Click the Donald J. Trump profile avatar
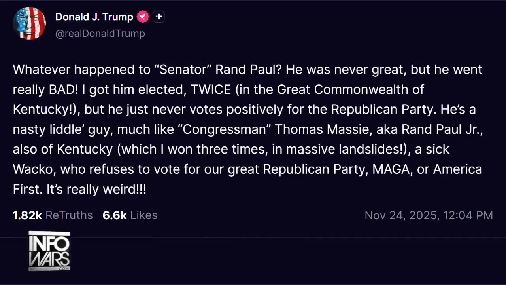The width and height of the screenshot is (506, 285). tap(29, 24)
